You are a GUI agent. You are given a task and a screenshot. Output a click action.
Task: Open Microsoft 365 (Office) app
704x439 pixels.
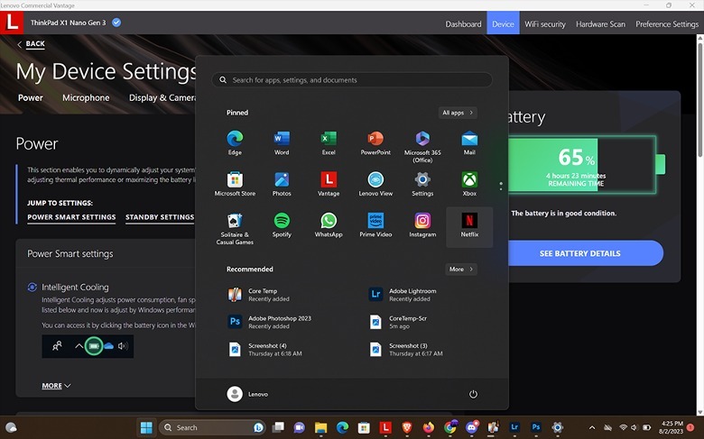(422, 146)
